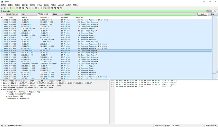Click the 查找 find button

[x=202, y=14]
